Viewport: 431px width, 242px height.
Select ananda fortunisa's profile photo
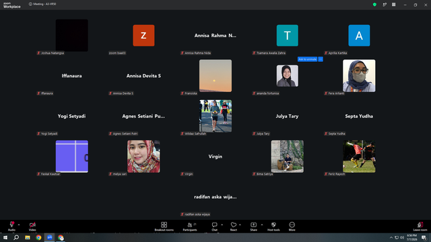coord(288,76)
